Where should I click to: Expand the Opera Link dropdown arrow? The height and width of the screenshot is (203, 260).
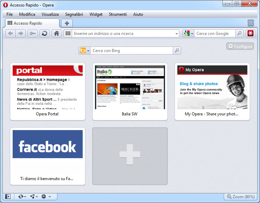pos(25,197)
